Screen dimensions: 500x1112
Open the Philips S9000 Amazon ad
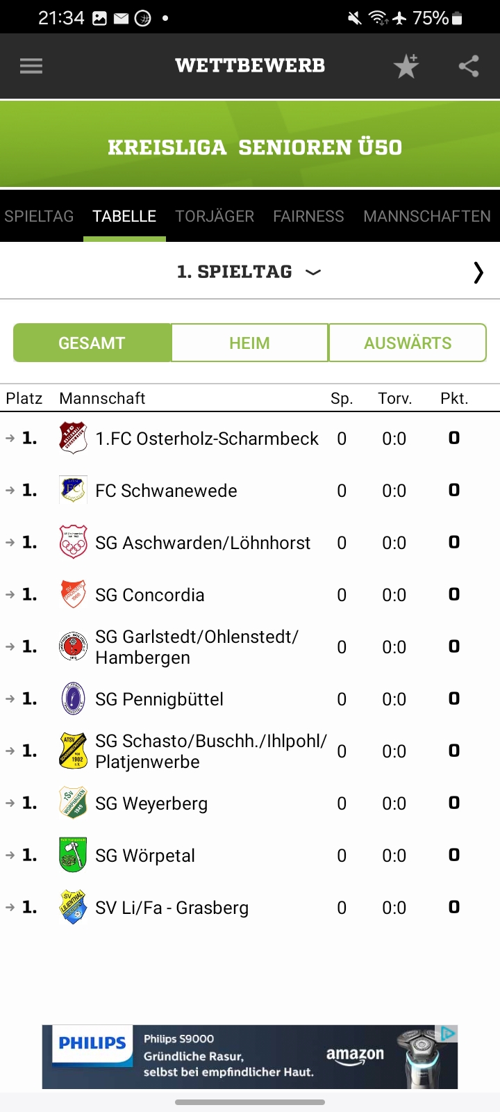coord(250,1056)
